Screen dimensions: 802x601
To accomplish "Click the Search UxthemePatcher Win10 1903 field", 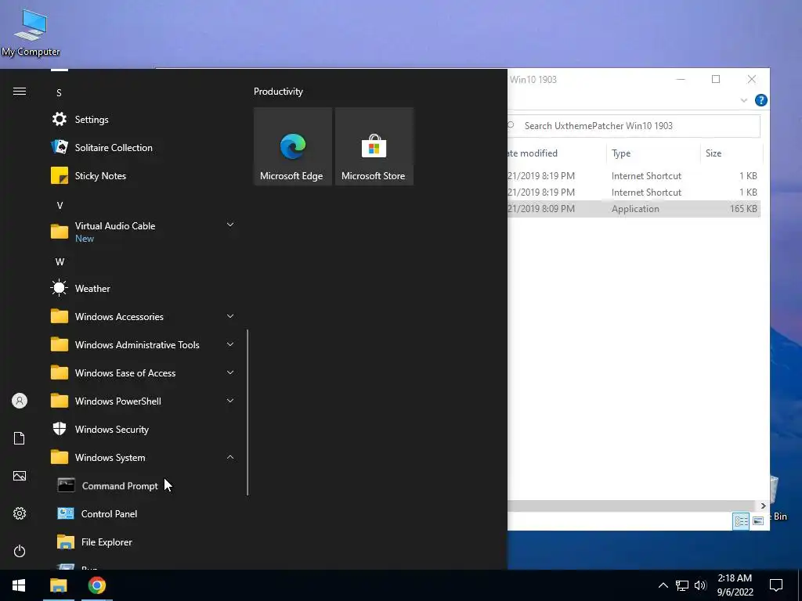I will click(633, 126).
